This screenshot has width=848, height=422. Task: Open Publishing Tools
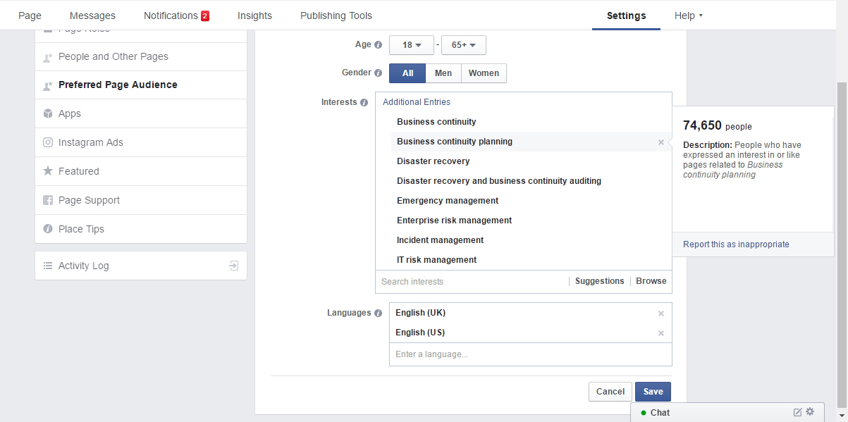point(336,15)
